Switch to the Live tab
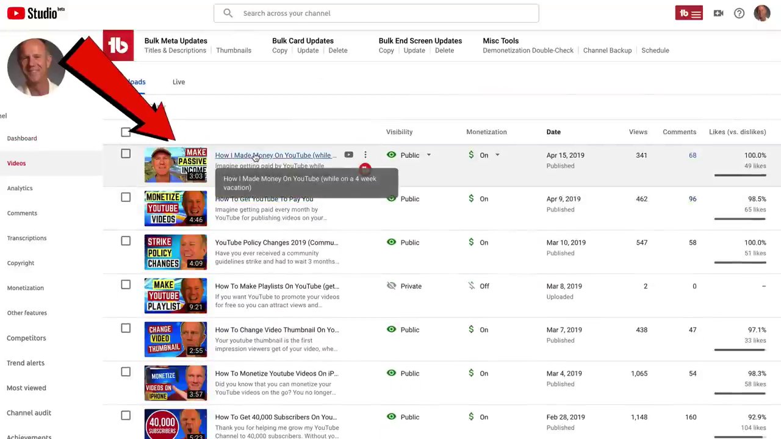 [178, 81]
